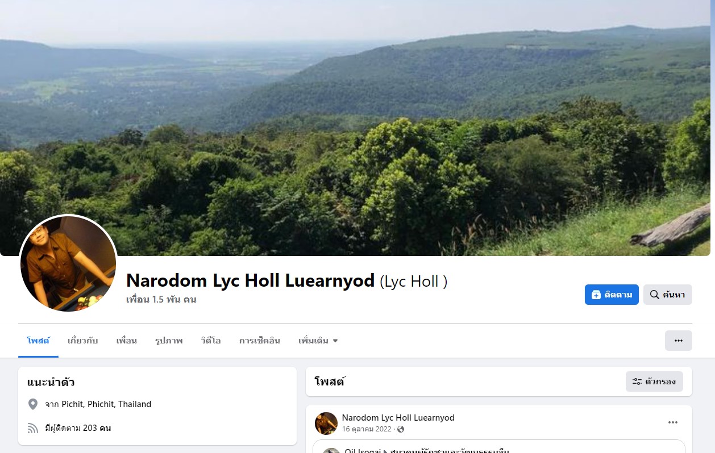Open the three-dots profile options menu
The height and width of the screenshot is (453, 715).
(x=679, y=341)
